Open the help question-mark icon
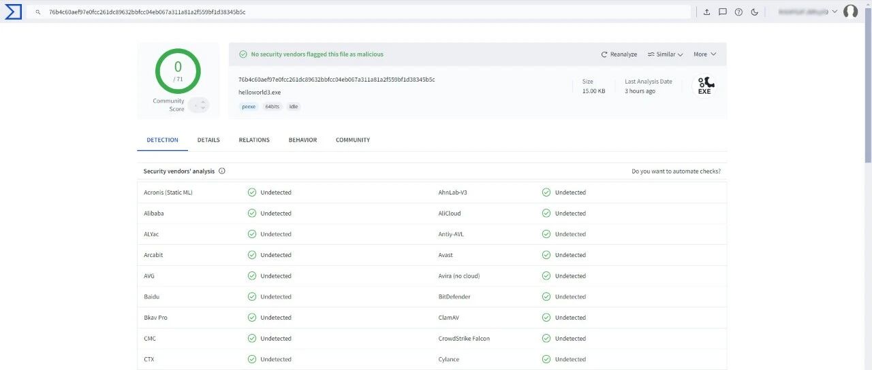This screenshot has height=370, width=872. point(738,12)
